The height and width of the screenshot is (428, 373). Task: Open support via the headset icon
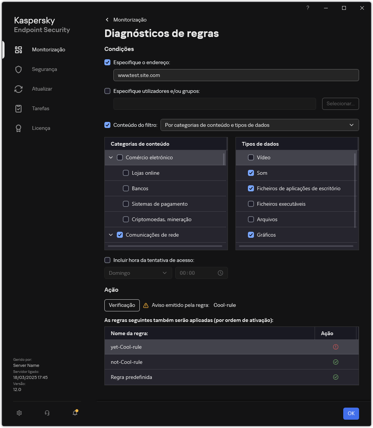pyautogui.click(x=47, y=413)
